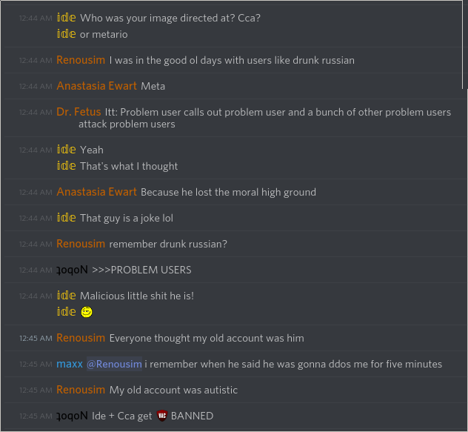Viewport: 468px width, 432px height.
Task: Click 'Everyone thought my old account was him'
Action: [207, 338]
